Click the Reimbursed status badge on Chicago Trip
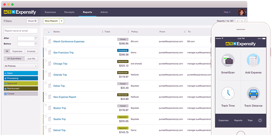Viewport: 272px width, 136px height. tap(123, 62)
